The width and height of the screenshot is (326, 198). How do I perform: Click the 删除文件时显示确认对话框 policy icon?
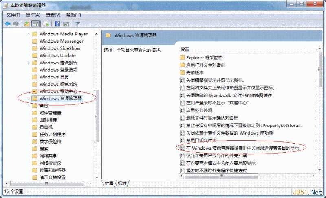(182, 118)
